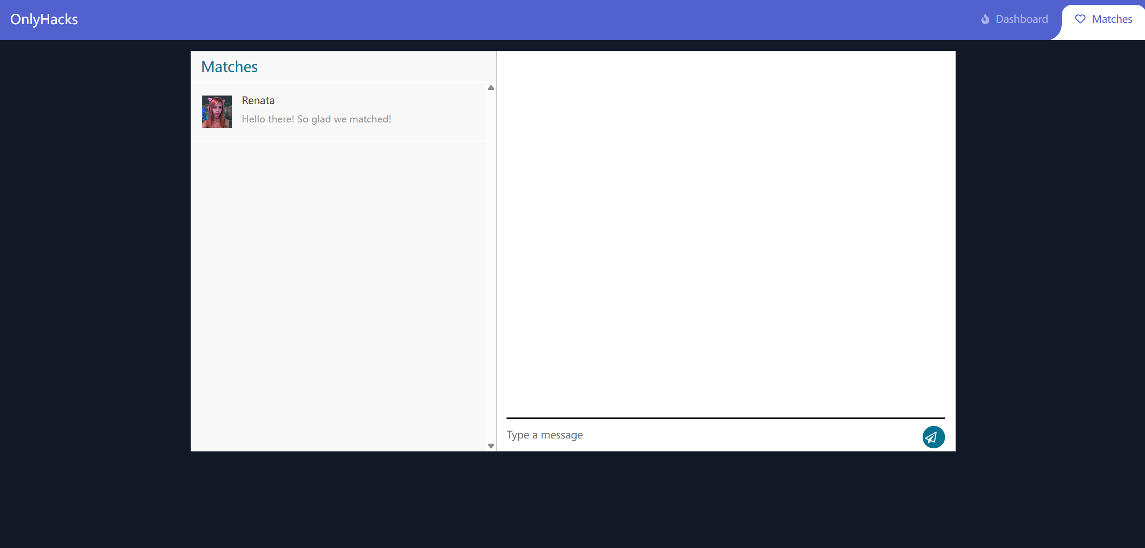This screenshot has width=1145, height=548.
Task: Open the 'Hello there! So glad we matched!' preview
Action: pos(316,119)
